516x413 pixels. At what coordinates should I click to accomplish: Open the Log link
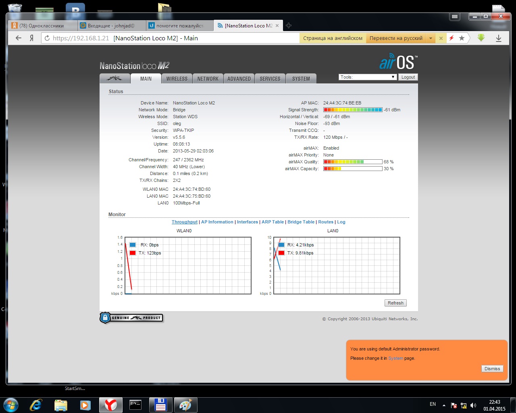tap(341, 222)
